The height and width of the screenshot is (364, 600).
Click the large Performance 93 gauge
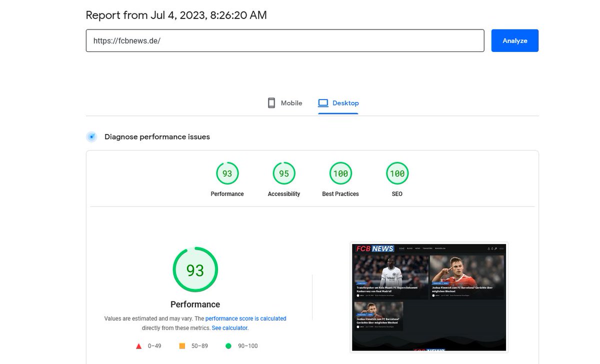(x=195, y=270)
